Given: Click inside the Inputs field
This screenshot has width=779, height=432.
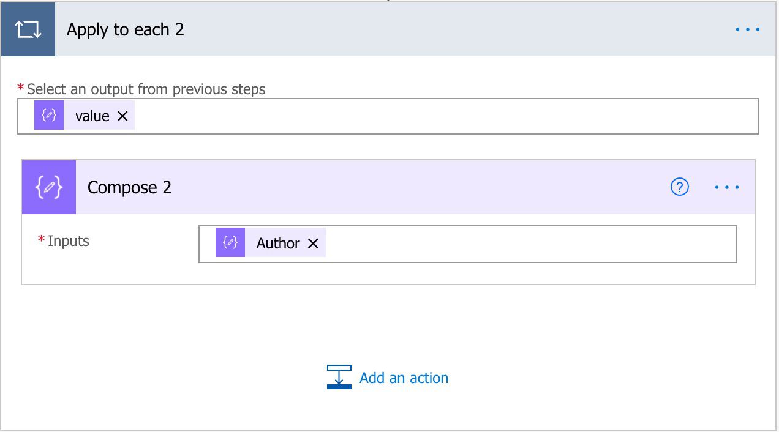Looking at the screenshot, I should tap(490, 243).
